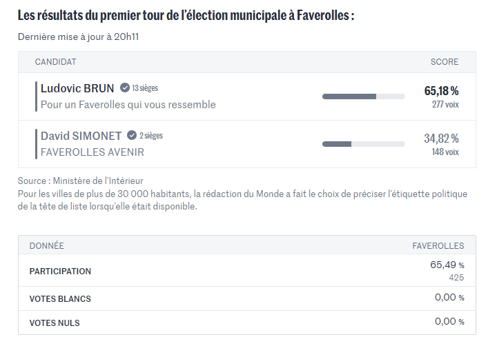Click the 34,82 % score value
Image resolution: width=497 pixels, height=357 pixels.
point(441,139)
